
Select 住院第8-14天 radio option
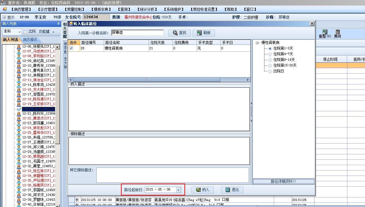point(270,60)
